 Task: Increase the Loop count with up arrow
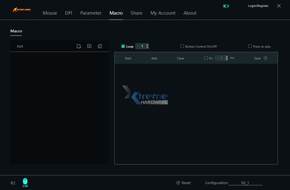pyautogui.click(x=147, y=45)
